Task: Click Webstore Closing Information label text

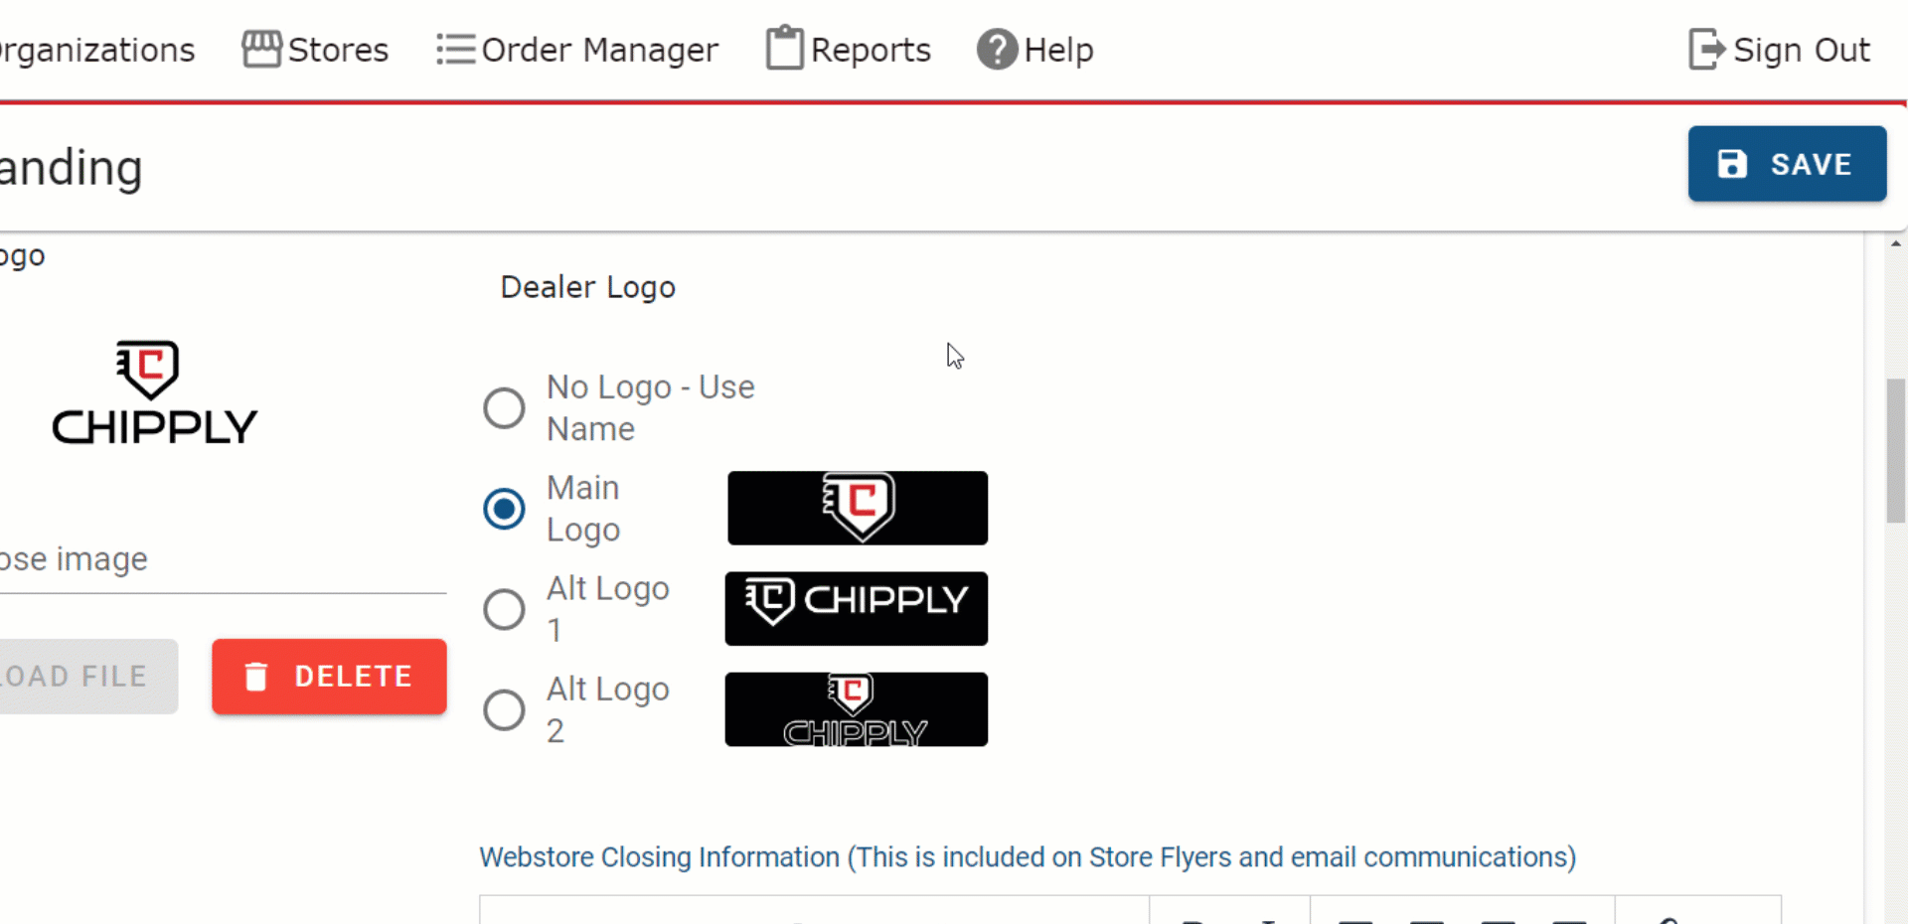Action: click(x=1028, y=857)
